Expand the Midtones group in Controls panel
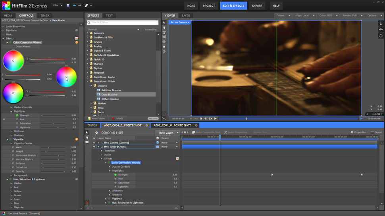 point(12,131)
